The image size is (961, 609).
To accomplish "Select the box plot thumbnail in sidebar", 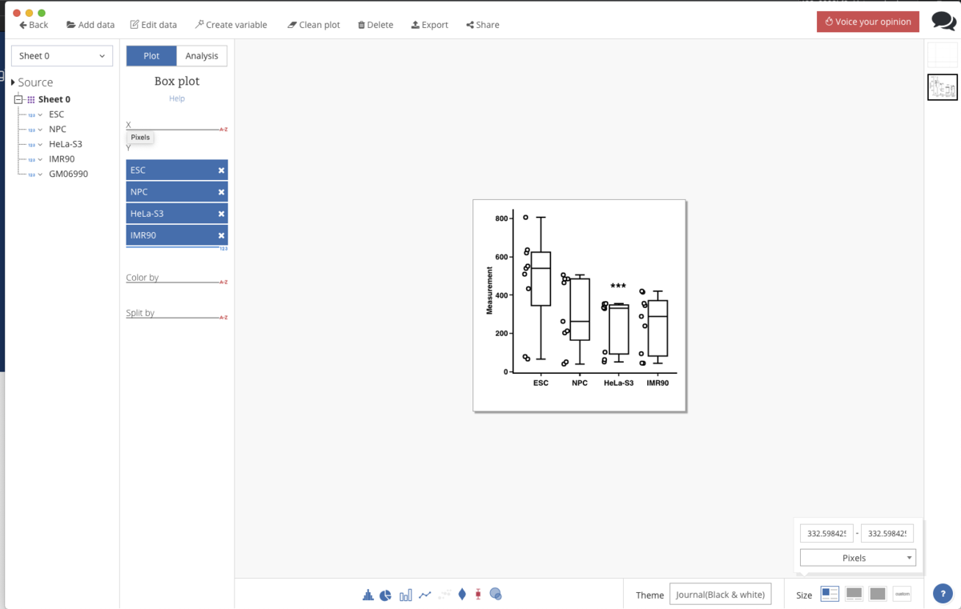I will click(x=943, y=87).
